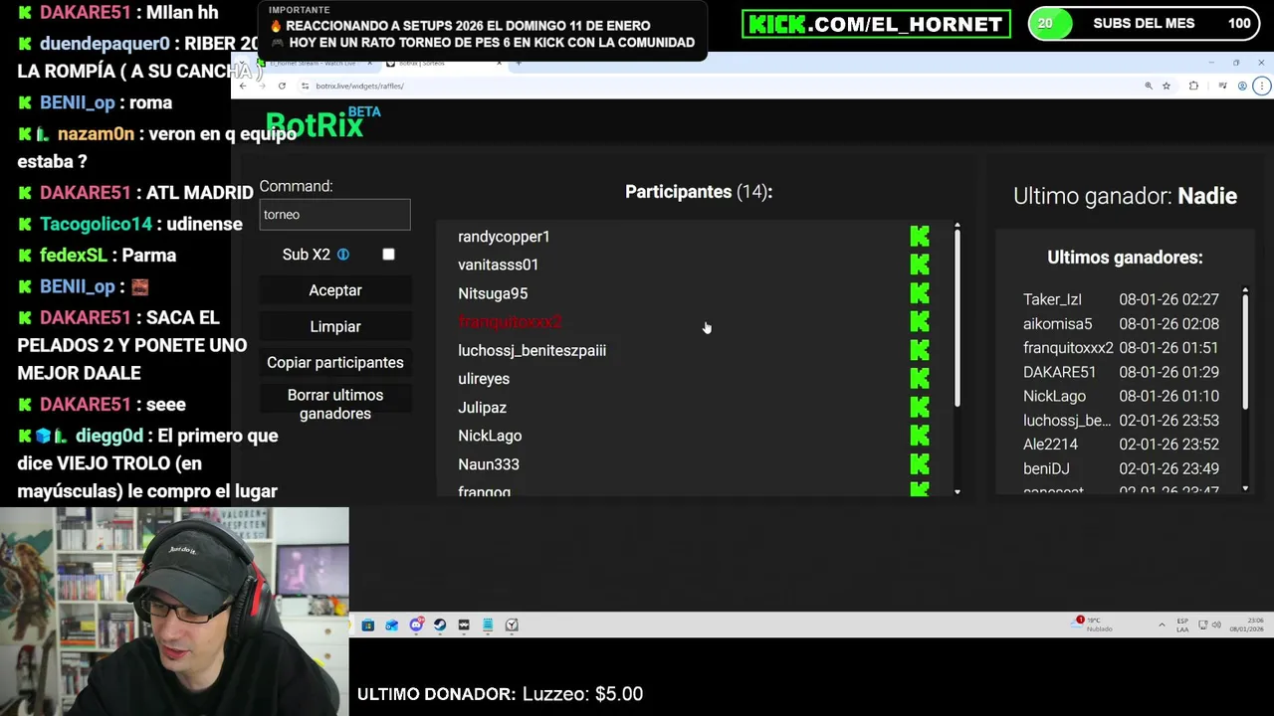1274x716 pixels.
Task: Open Microsoft Store from the taskbar
Action: point(368,626)
